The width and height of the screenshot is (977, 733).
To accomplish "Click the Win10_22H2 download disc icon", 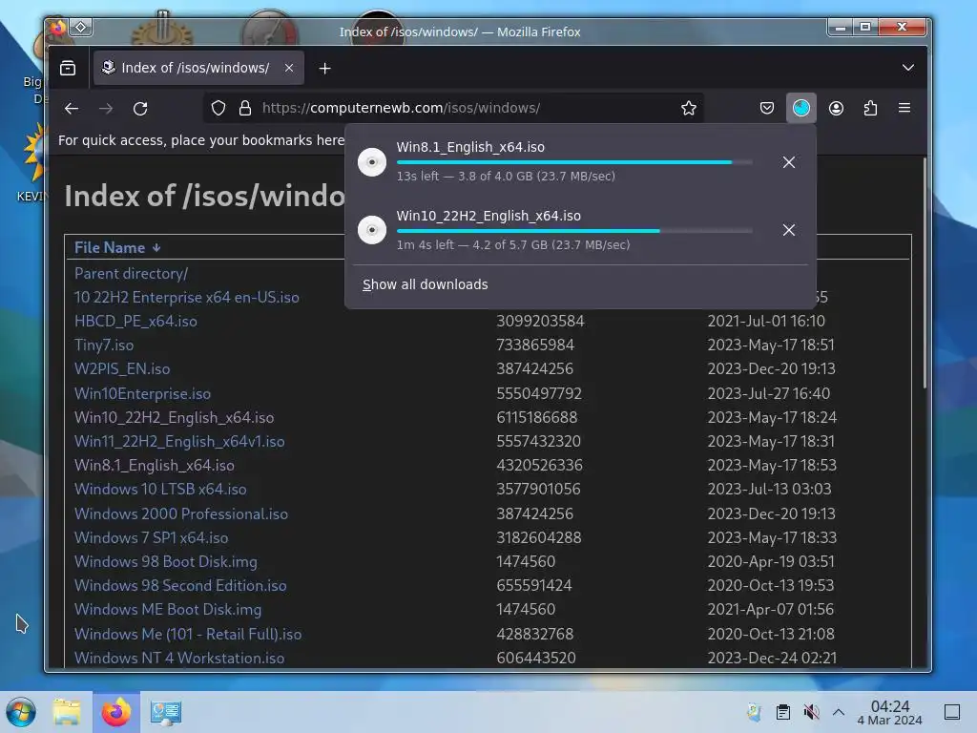I will pyautogui.click(x=372, y=230).
